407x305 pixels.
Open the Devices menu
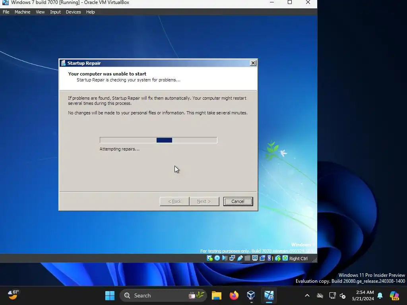[x=73, y=12]
